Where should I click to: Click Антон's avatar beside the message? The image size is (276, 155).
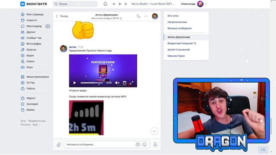pyautogui.click(x=63, y=49)
